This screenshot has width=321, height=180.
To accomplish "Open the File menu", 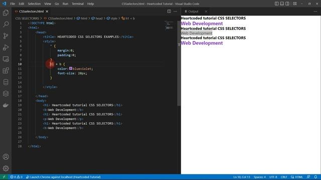I will point(13,3).
